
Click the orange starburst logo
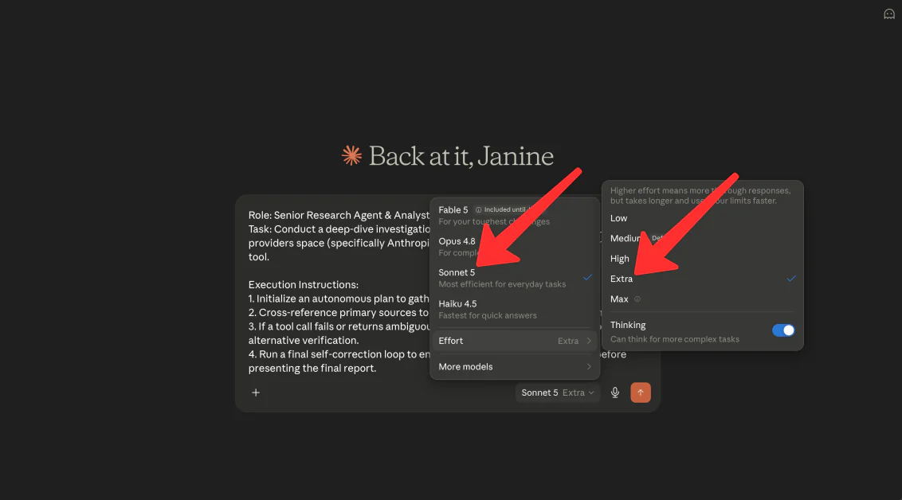click(x=351, y=156)
